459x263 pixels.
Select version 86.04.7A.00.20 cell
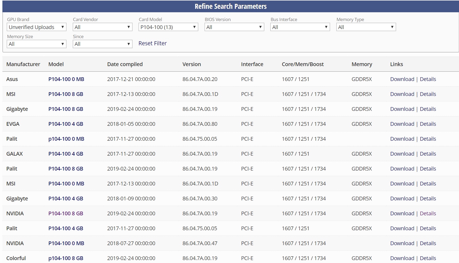point(200,79)
